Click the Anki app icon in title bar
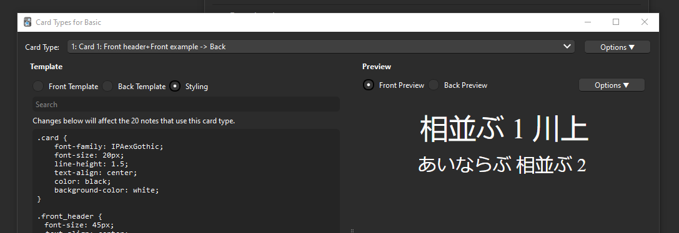Image resolution: width=679 pixels, height=233 pixels. click(x=27, y=22)
